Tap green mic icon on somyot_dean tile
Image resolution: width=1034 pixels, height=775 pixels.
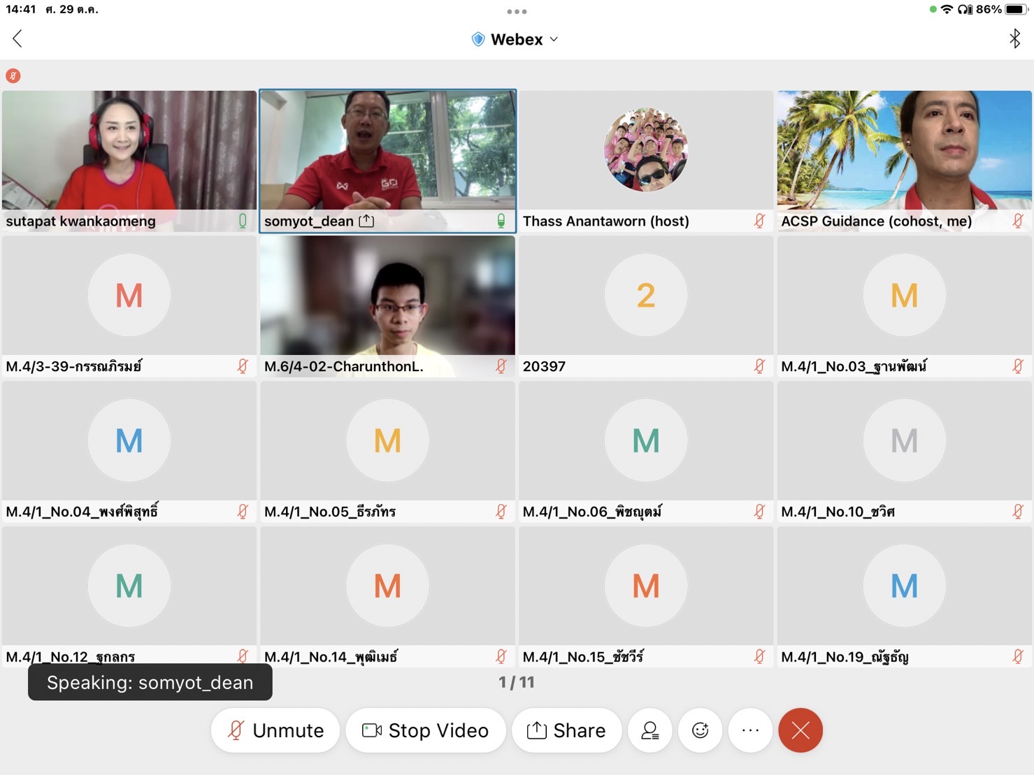[x=501, y=221]
